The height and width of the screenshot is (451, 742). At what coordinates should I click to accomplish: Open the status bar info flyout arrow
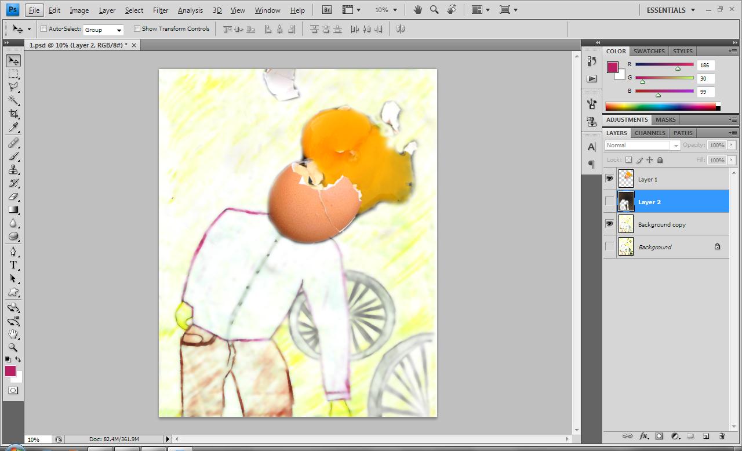pos(168,439)
